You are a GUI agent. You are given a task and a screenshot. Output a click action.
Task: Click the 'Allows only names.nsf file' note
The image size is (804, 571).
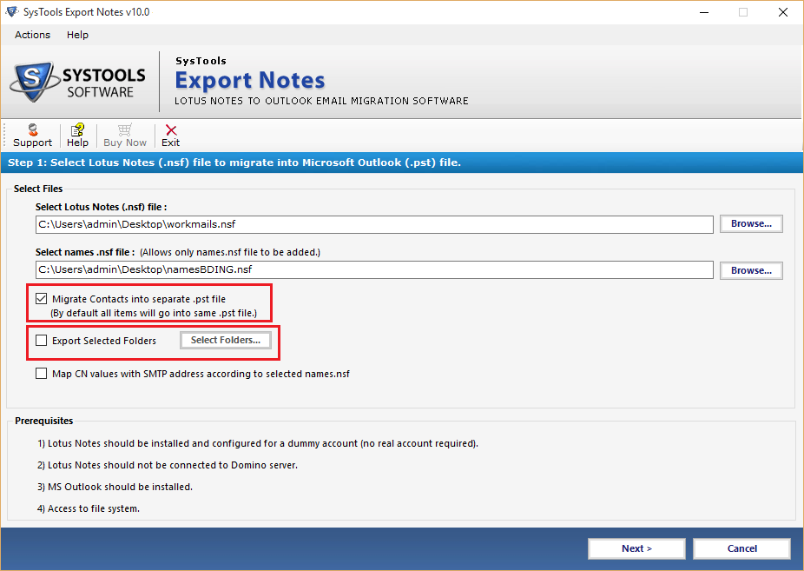point(230,252)
